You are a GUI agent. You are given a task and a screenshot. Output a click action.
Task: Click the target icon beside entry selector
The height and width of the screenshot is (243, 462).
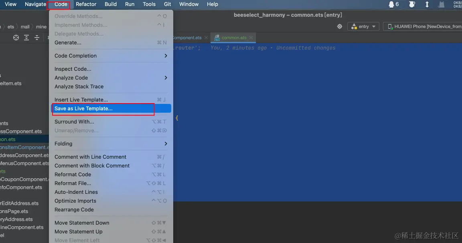click(x=340, y=26)
